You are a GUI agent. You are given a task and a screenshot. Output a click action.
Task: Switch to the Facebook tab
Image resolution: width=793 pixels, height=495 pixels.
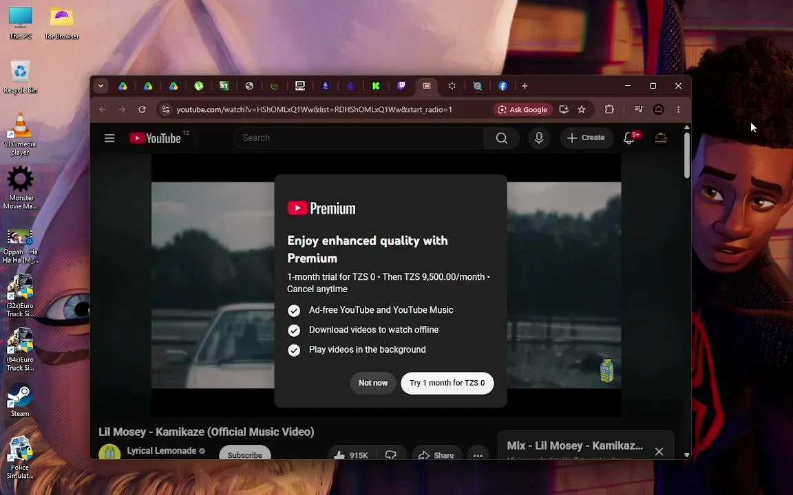point(503,86)
